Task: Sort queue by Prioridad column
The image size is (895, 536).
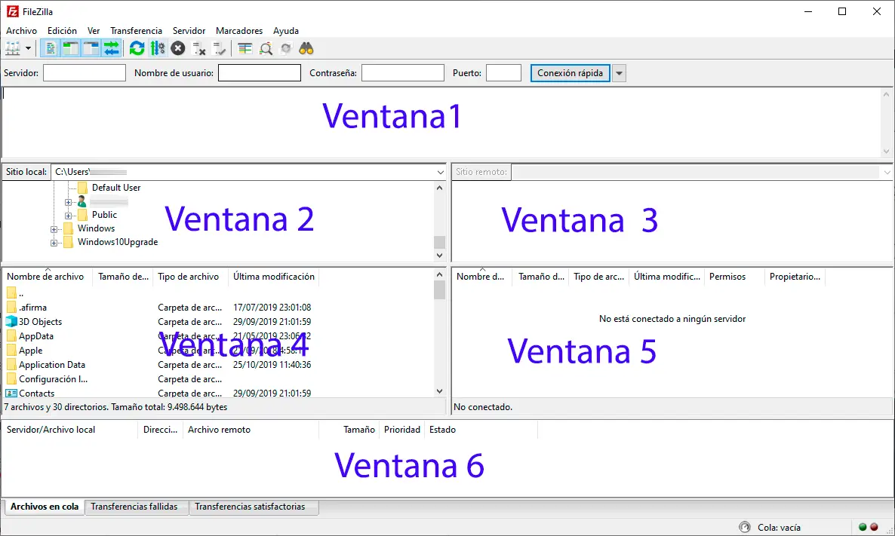Action: (401, 430)
